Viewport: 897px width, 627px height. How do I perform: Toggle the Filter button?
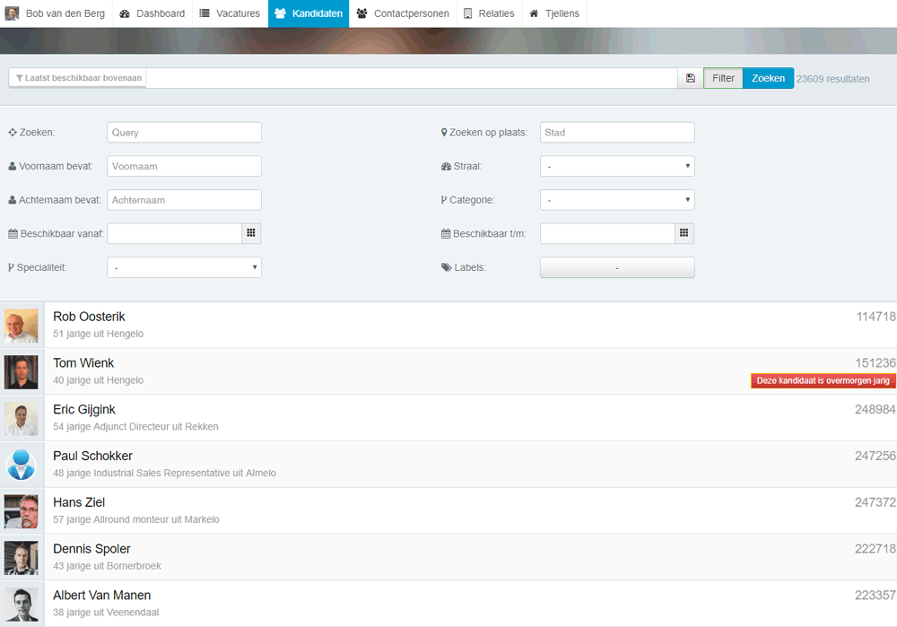point(723,78)
